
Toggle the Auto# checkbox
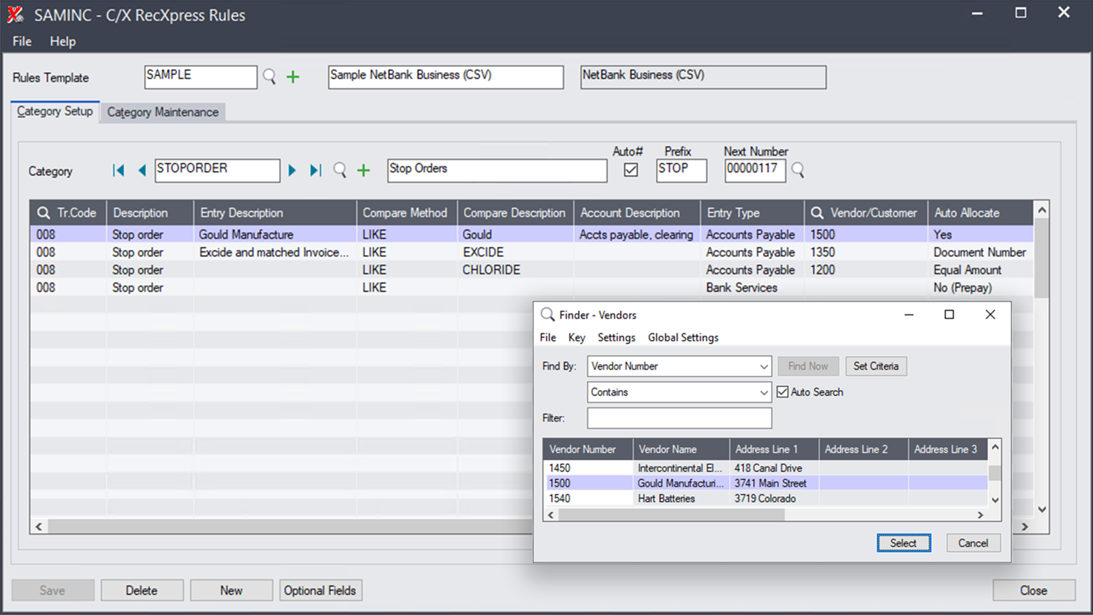[x=631, y=170]
